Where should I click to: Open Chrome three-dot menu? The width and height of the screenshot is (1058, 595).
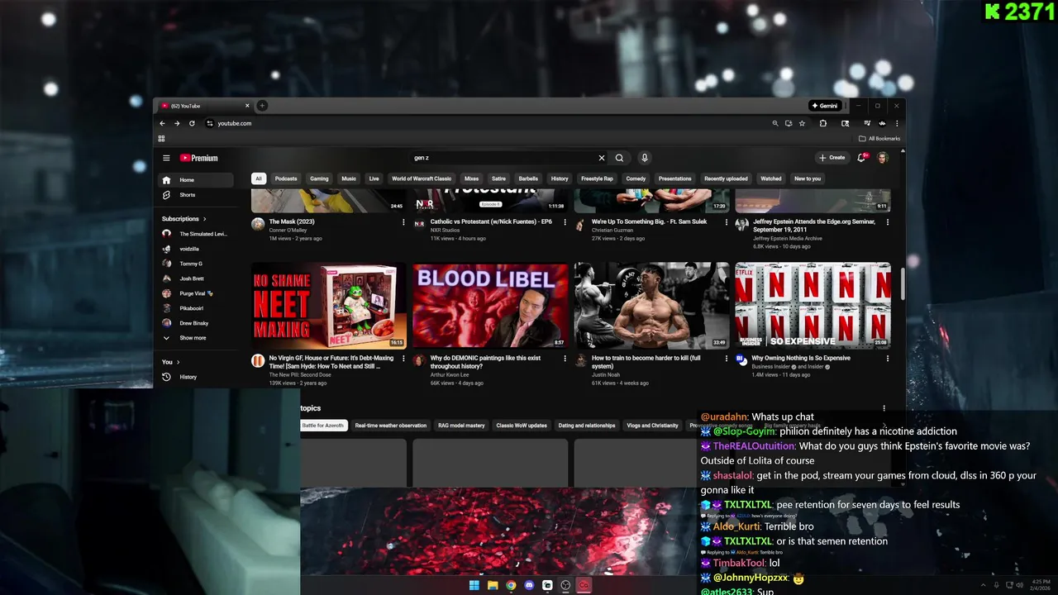897,123
